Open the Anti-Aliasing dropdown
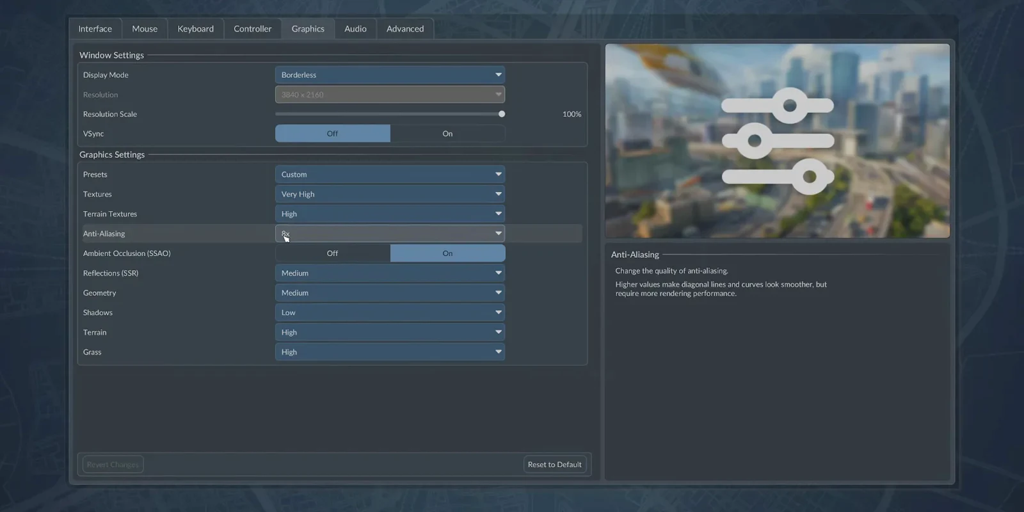The height and width of the screenshot is (512, 1024). 390,234
